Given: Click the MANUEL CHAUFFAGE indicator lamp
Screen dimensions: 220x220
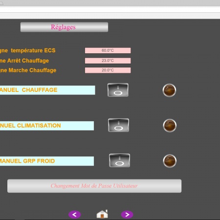Looking at the screenshot, I should point(169,90).
